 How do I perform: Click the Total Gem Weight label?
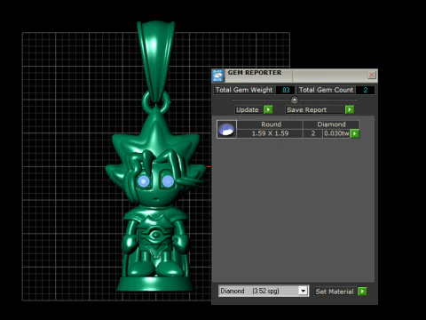tap(244, 90)
